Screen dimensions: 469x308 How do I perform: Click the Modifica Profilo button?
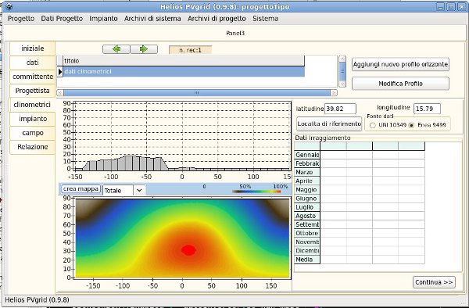pyautogui.click(x=400, y=84)
